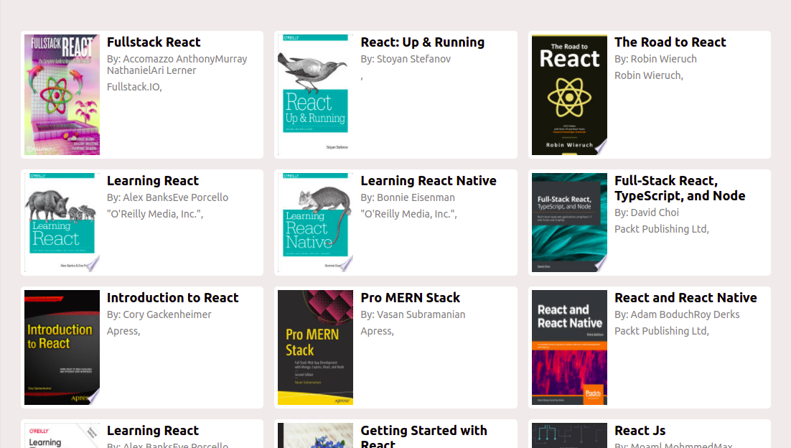Select the David Choi author link

tap(656, 212)
